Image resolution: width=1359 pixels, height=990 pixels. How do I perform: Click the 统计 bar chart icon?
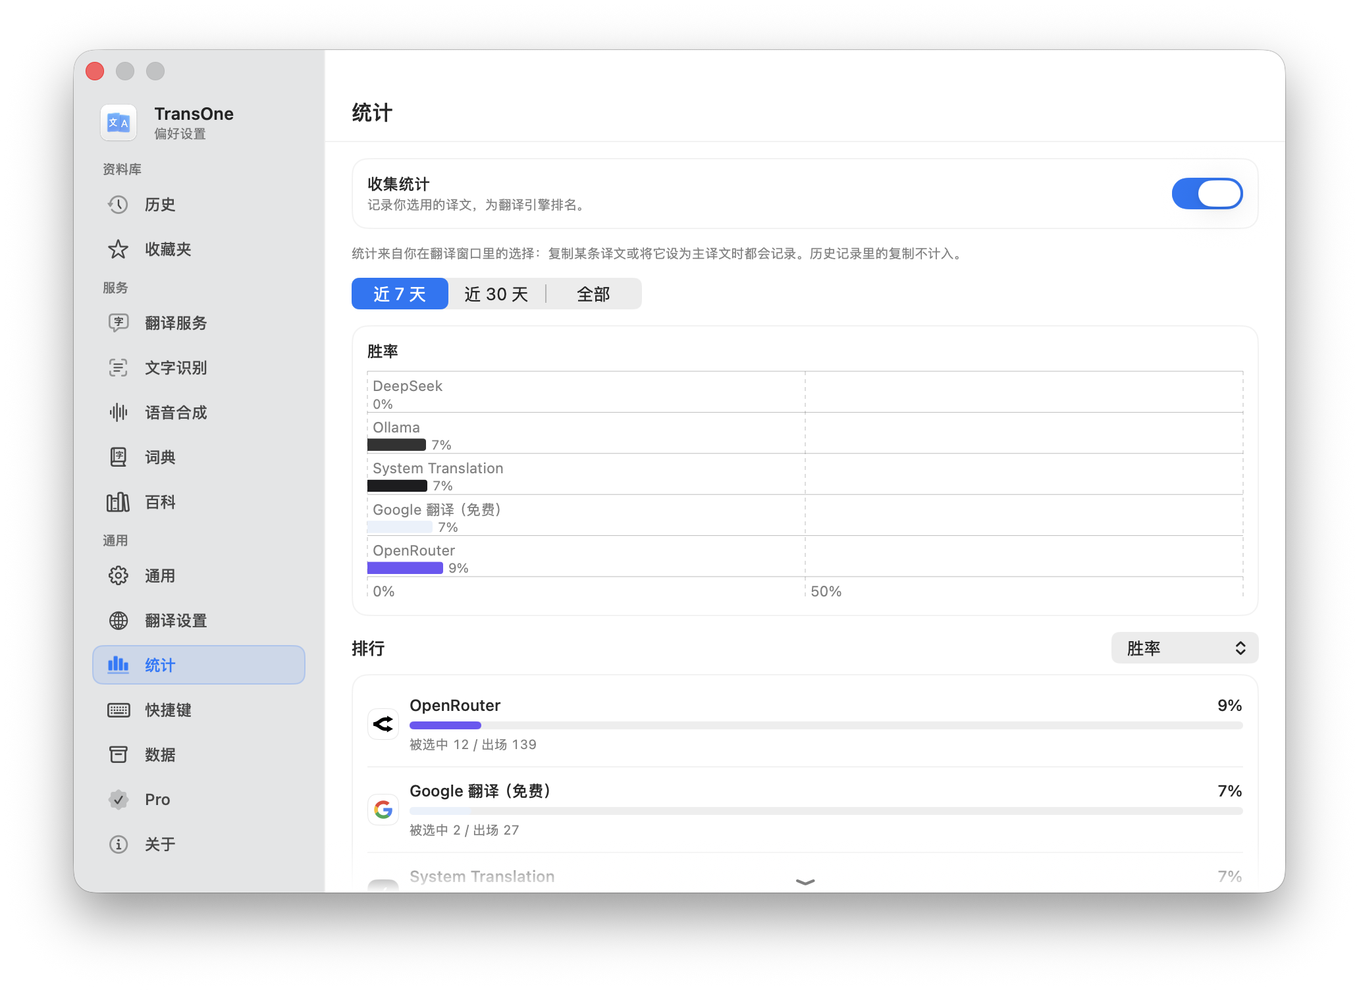point(119,664)
